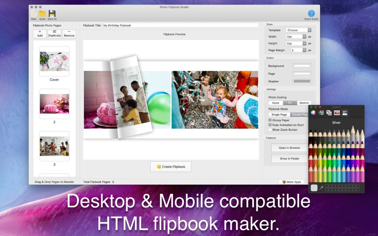The height and width of the screenshot is (236, 378).
Task: Duplicate the selected photo page
Action: [x=54, y=34]
